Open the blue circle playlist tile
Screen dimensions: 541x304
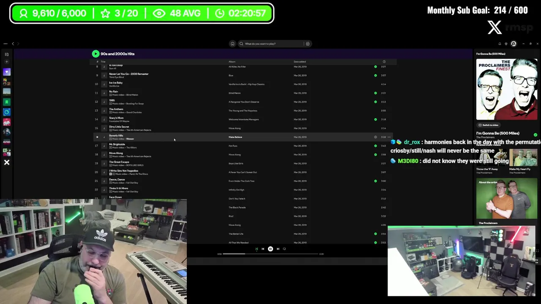(7, 112)
